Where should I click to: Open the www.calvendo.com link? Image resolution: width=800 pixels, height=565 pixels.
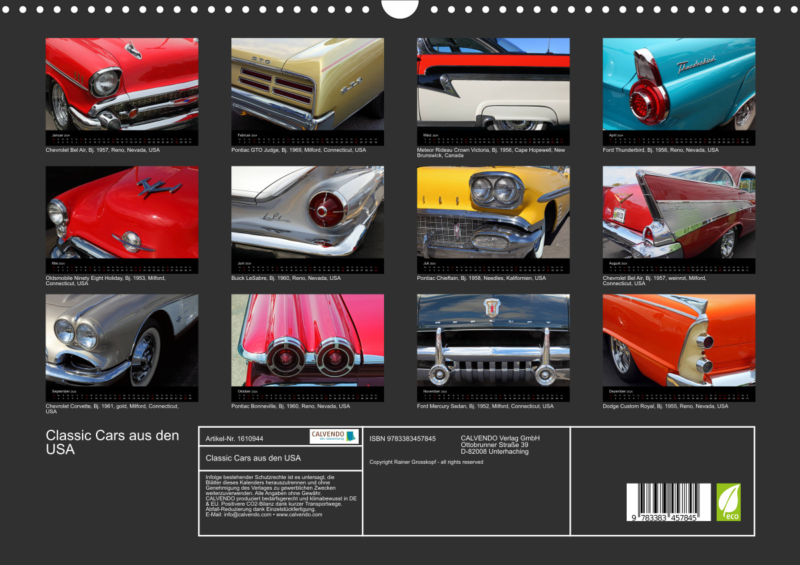(299, 514)
